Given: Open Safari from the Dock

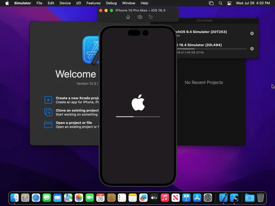Looking at the screenshot, I should pos(36,198).
